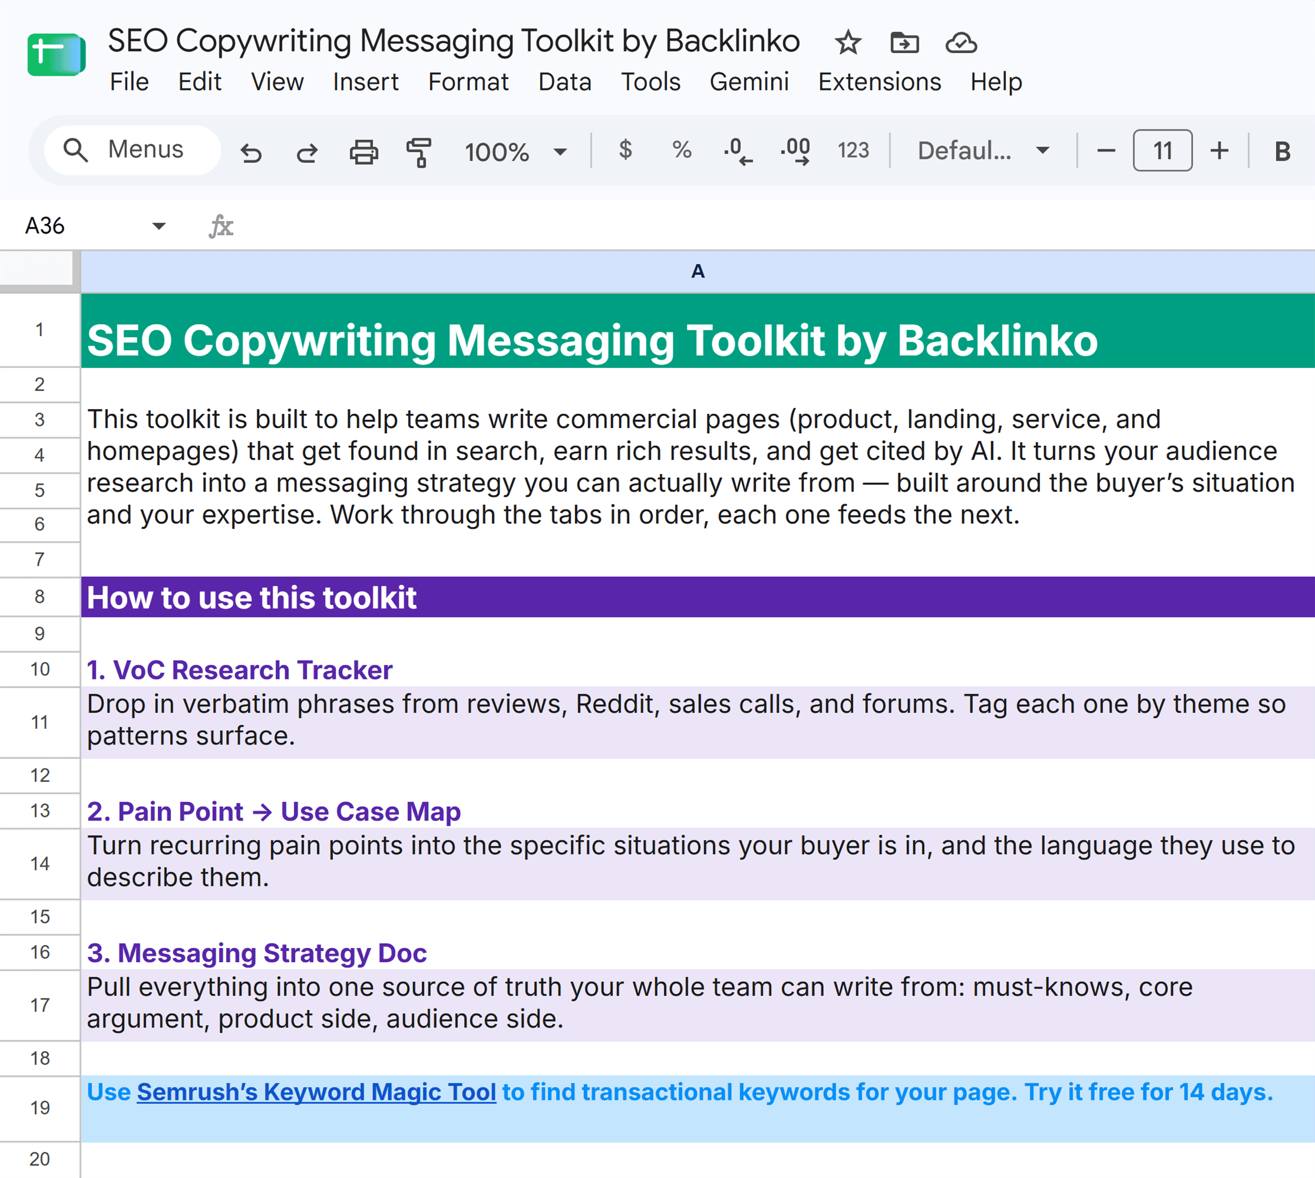Star this spreadsheet

point(847,43)
